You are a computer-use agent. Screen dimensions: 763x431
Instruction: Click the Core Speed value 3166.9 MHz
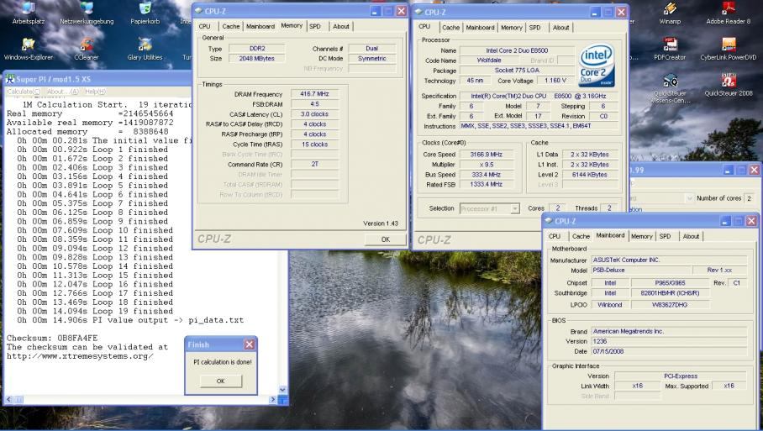(486, 155)
